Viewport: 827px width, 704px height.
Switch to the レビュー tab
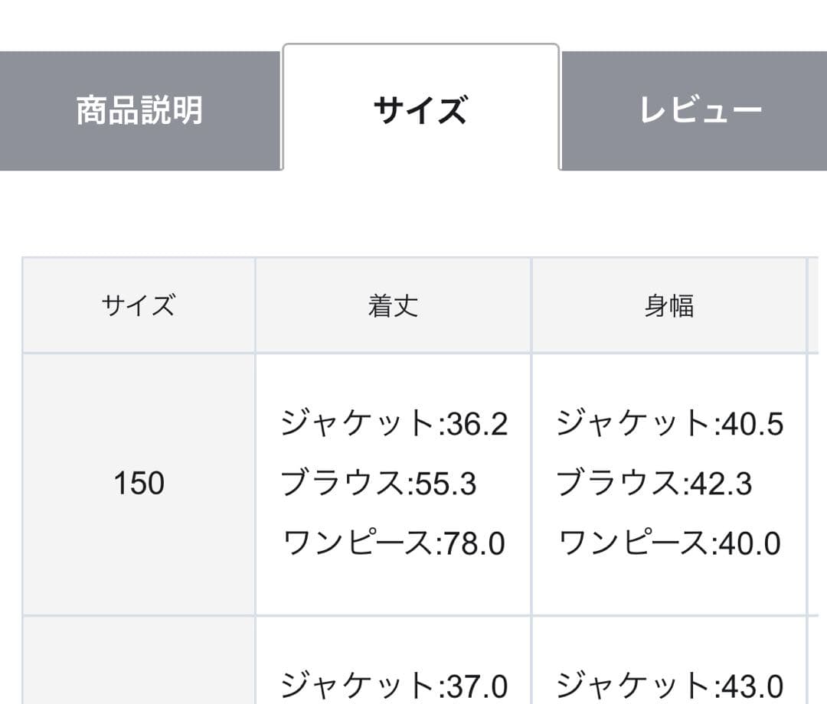tap(700, 111)
